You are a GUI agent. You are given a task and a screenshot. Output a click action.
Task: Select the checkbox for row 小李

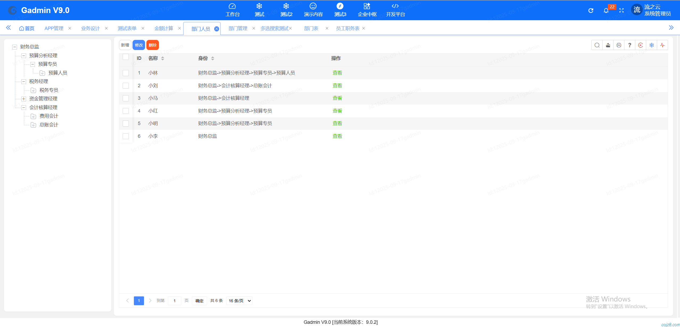[x=126, y=136]
